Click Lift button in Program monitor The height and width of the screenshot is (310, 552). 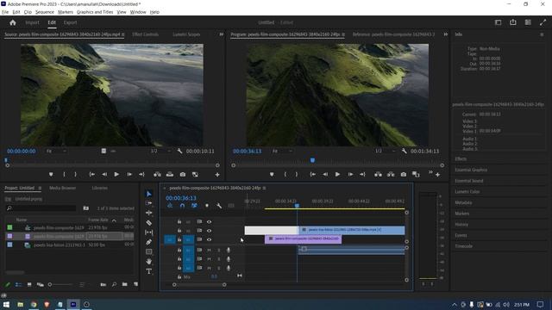coord(378,174)
